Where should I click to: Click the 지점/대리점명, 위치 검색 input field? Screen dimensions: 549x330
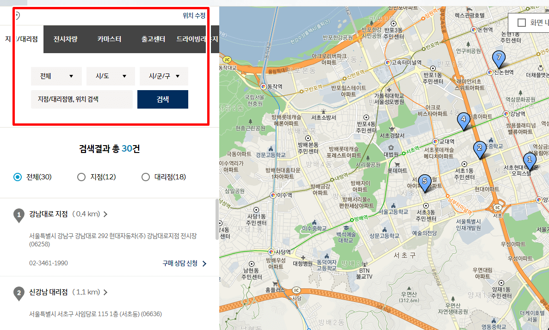pyautogui.click(x=82, y=99)
